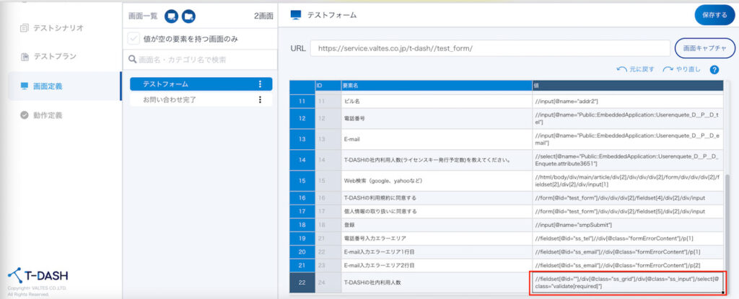The image size is (739, 299).
Task: Click the undo arrow 元に戻す
Action: 635,69
